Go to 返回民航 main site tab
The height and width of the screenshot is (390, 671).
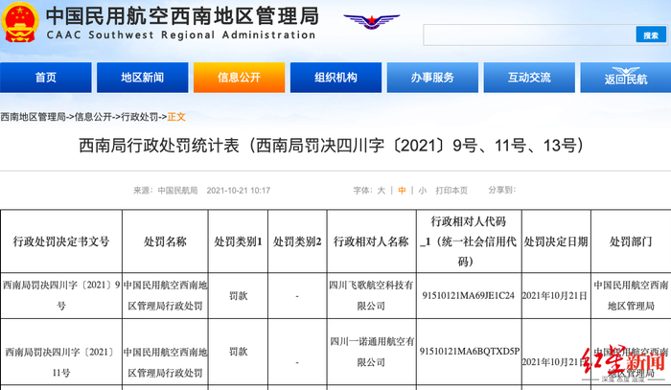click(x=626, y=78)
